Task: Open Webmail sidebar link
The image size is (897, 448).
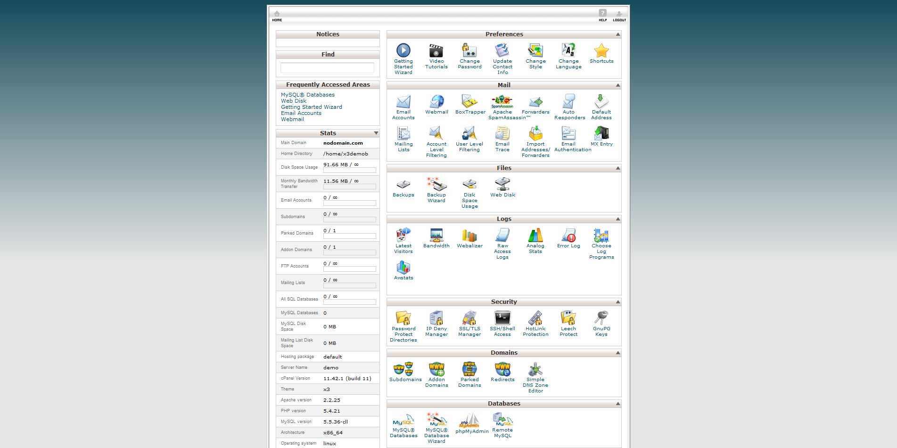Action: 293,119
